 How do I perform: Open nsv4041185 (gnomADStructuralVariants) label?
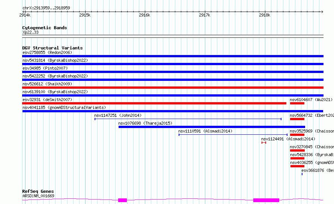[64, 107]
